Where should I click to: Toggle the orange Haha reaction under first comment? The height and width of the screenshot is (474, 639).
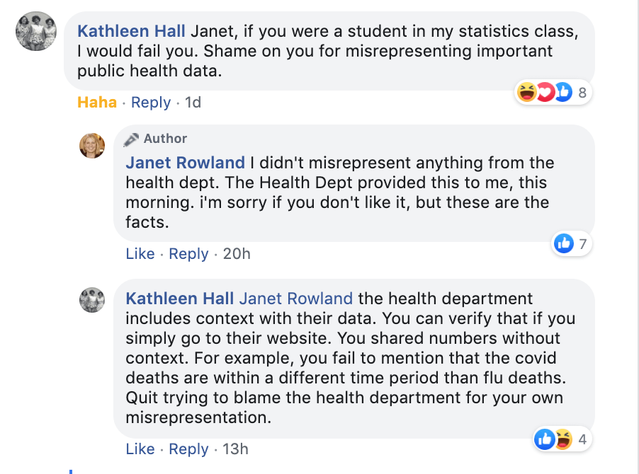click(x=97, y=102)
